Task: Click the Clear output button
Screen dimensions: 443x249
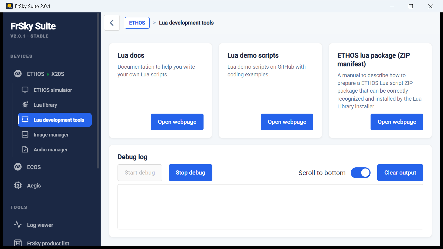Action: click(x=400, y=172)
